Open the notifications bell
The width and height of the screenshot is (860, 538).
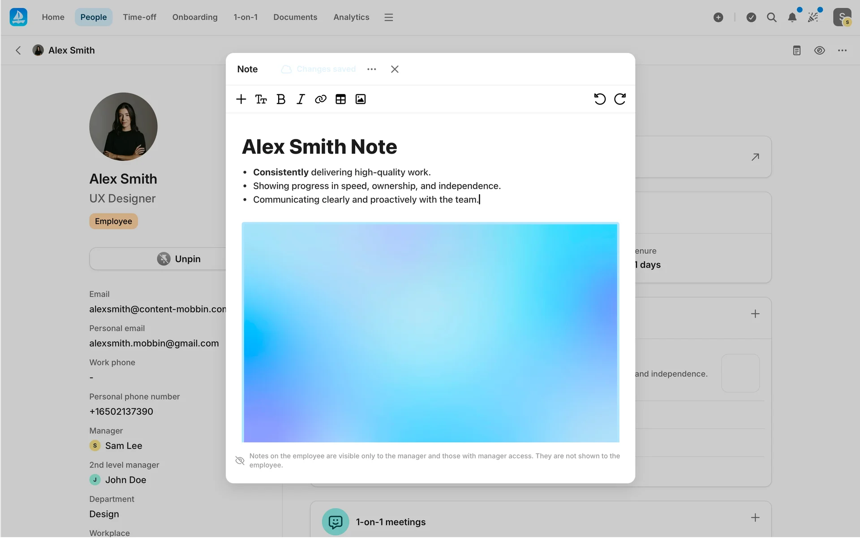pos(792,17)
